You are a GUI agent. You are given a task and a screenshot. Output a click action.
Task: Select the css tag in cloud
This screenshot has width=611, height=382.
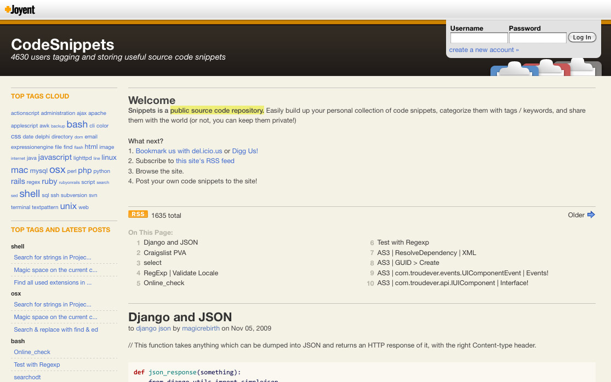coord(16,136)
